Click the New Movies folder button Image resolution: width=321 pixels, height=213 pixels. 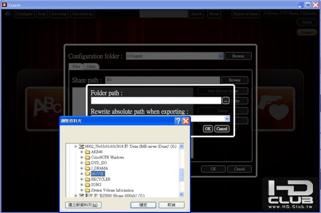pos(223,91)
